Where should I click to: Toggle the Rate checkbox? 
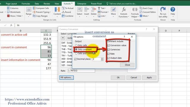tap(109, 54)
